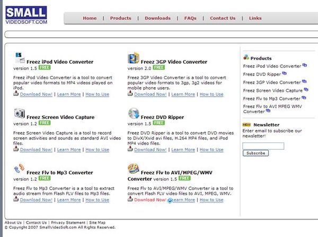Open the About Us footer link
318x237 pixels.
(x=13, y=223)
